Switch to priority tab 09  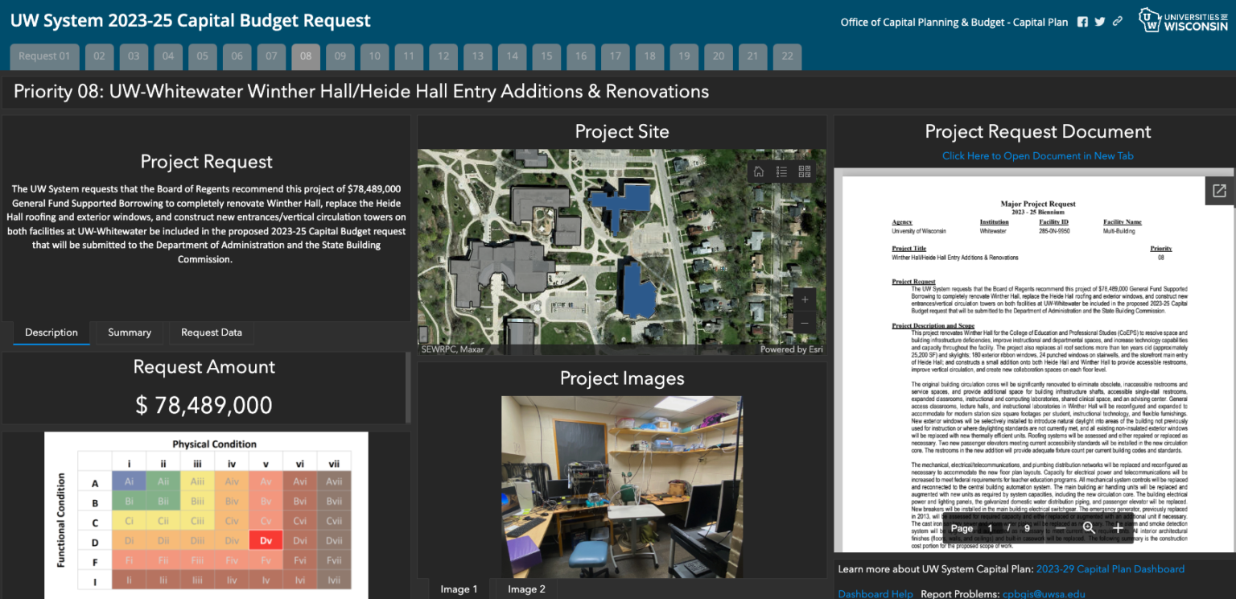click(340, 56)
